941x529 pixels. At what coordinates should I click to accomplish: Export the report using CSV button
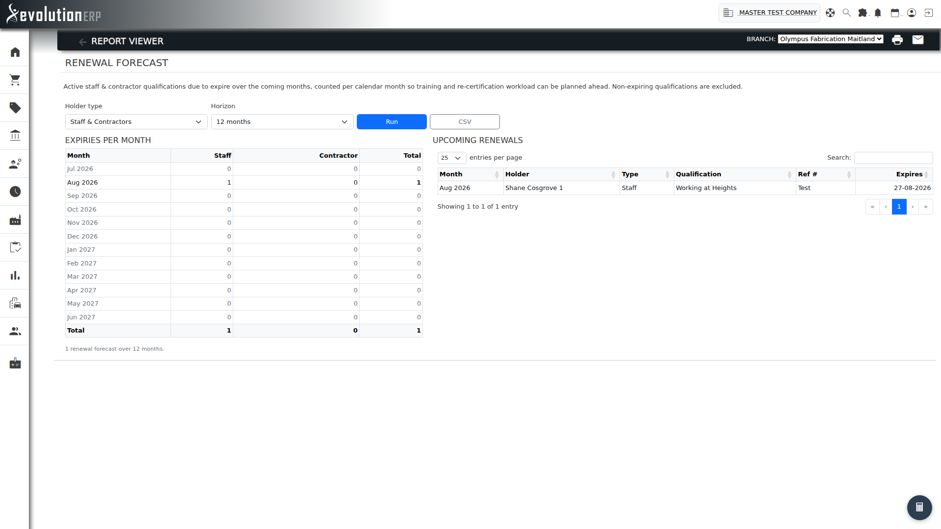465,121
